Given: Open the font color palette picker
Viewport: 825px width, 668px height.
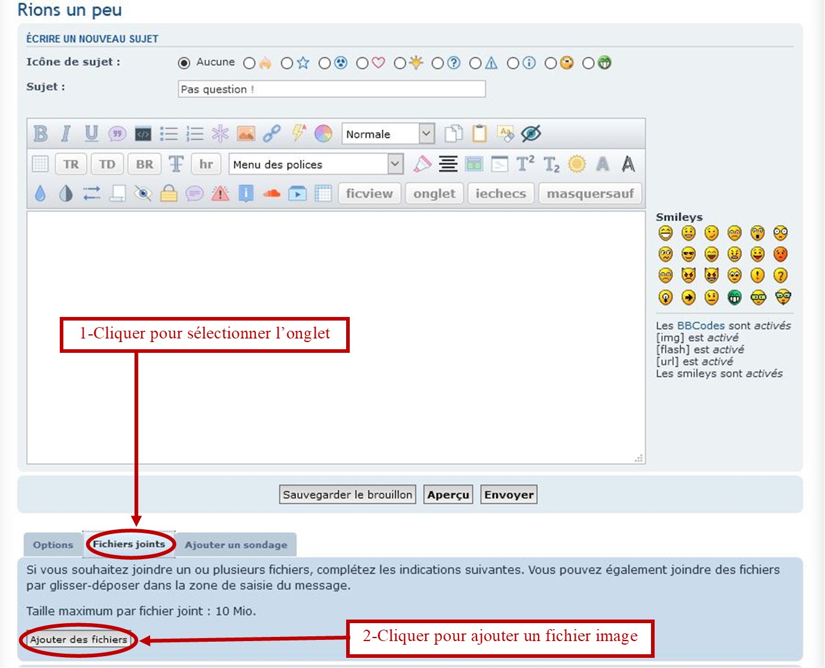Looking at the screenshot, I should (x=323, y=133).
